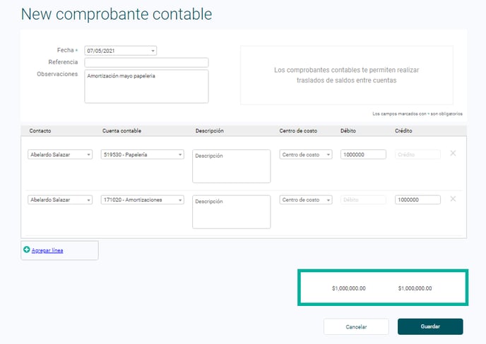Viewport: 486px width, 344px height.
Task: Click the Observaciones field label
Action: (x=57, y=74)
